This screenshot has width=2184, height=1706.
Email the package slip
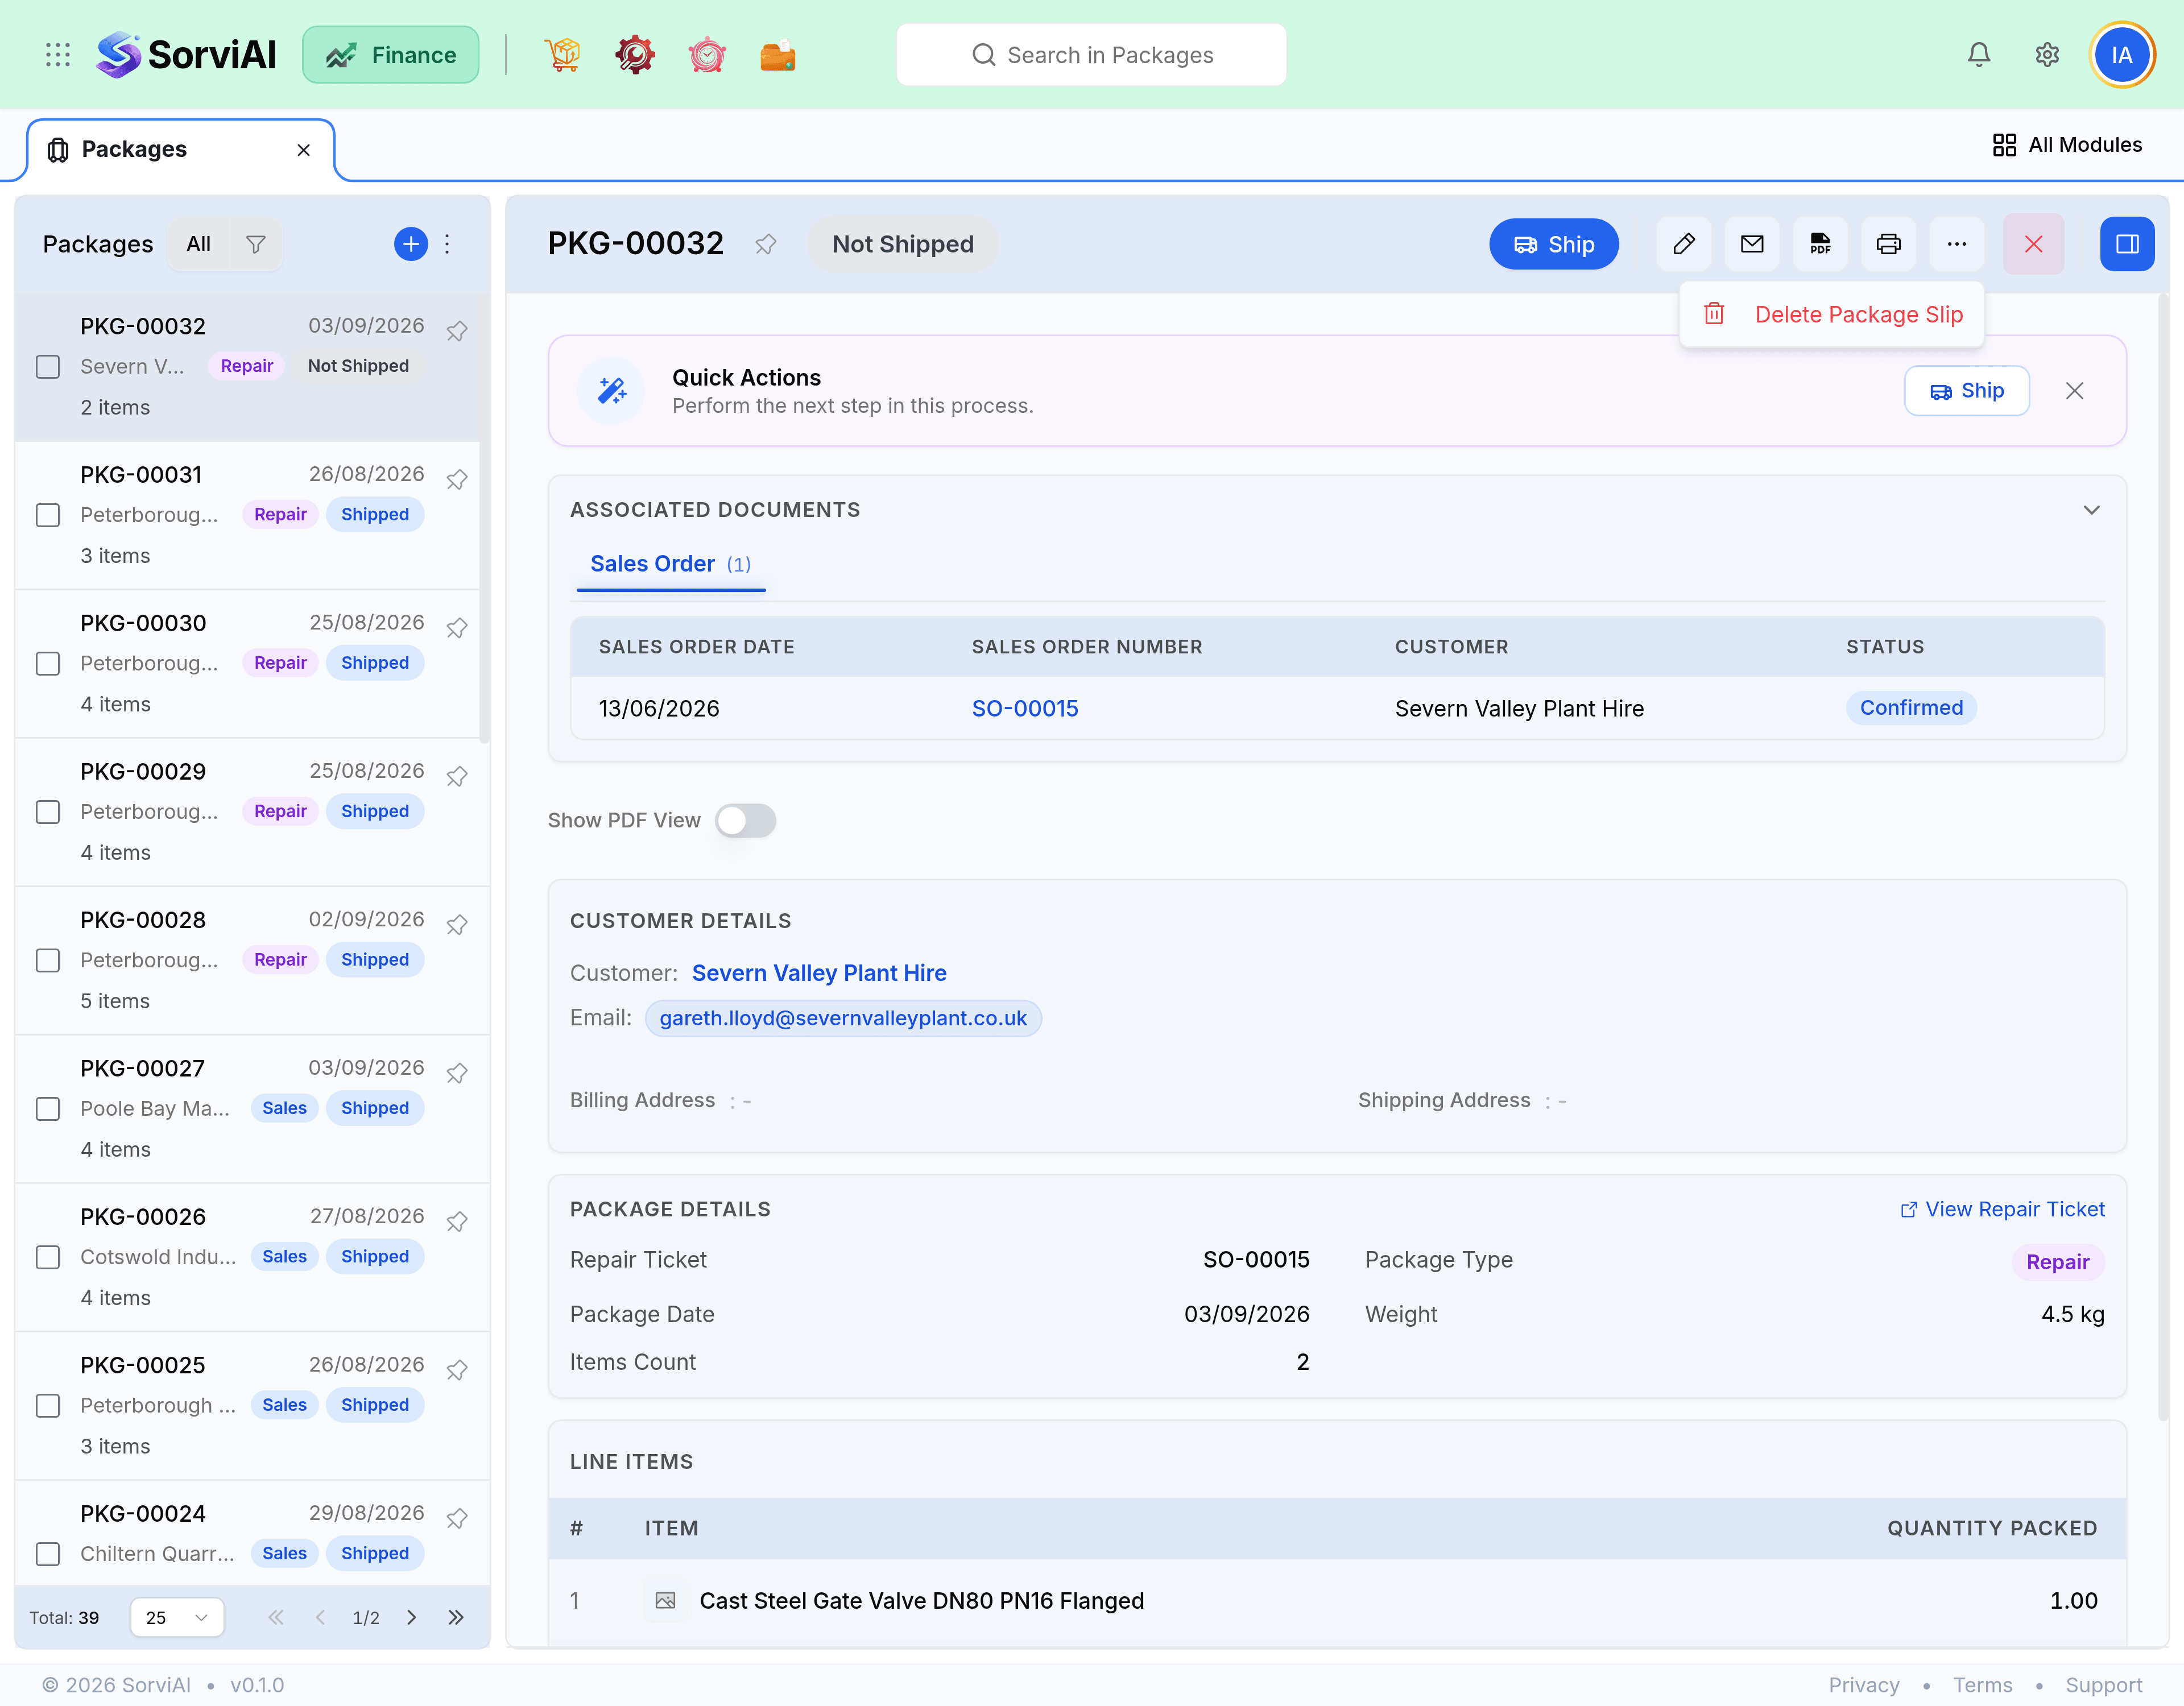click(x=1752, y=244)
